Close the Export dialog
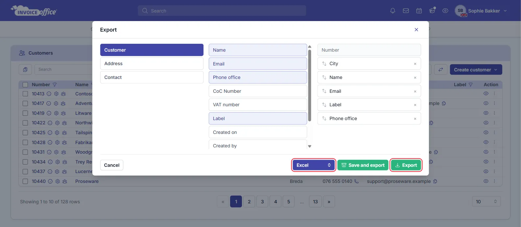Screen dimensions: 521x227 (416, 30)
